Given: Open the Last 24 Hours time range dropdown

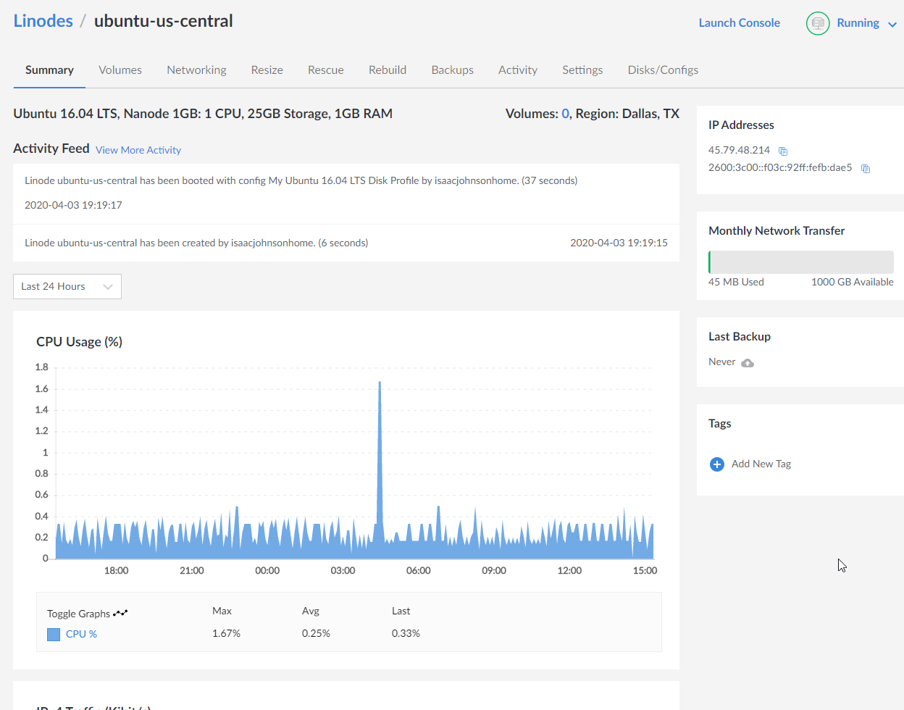Looking at the screenshot, I should tap(67, 287).
